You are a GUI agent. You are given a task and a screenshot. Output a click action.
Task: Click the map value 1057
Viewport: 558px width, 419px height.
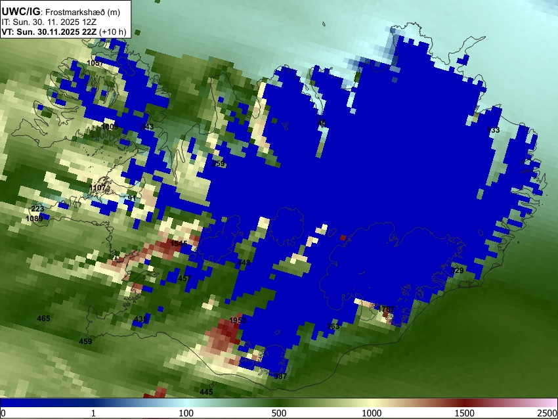click(95, 63)
